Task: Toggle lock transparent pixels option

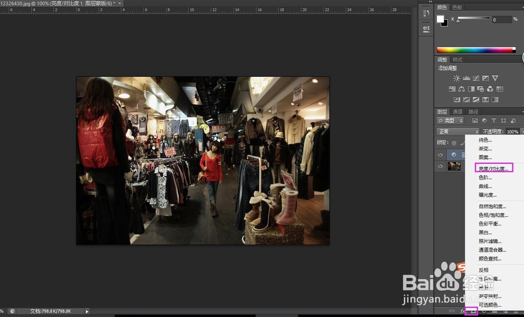Action: click(x=453, y=142)
